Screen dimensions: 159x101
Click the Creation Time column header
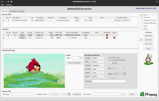pyautogui.click(x=122, y=18)
